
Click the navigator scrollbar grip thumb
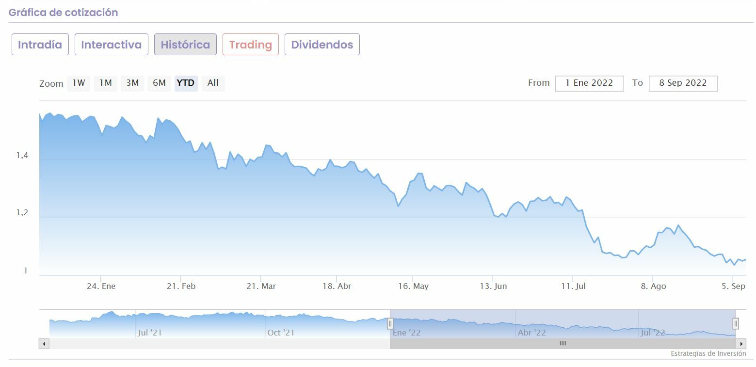point(563,344)
